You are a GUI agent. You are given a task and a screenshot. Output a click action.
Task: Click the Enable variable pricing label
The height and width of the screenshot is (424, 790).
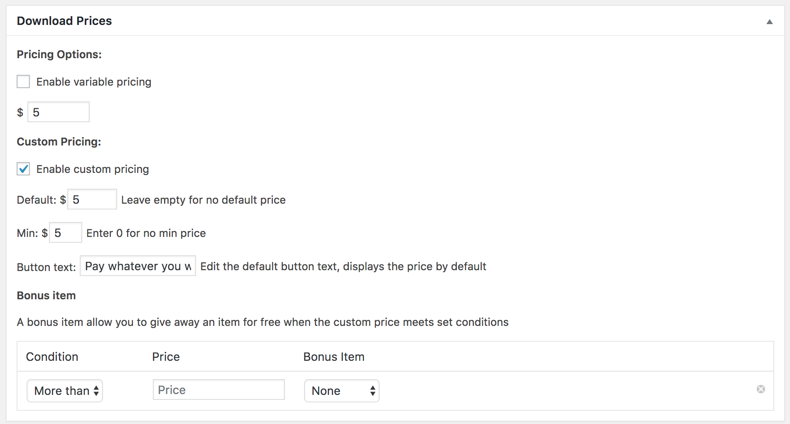tap(94, 82)
